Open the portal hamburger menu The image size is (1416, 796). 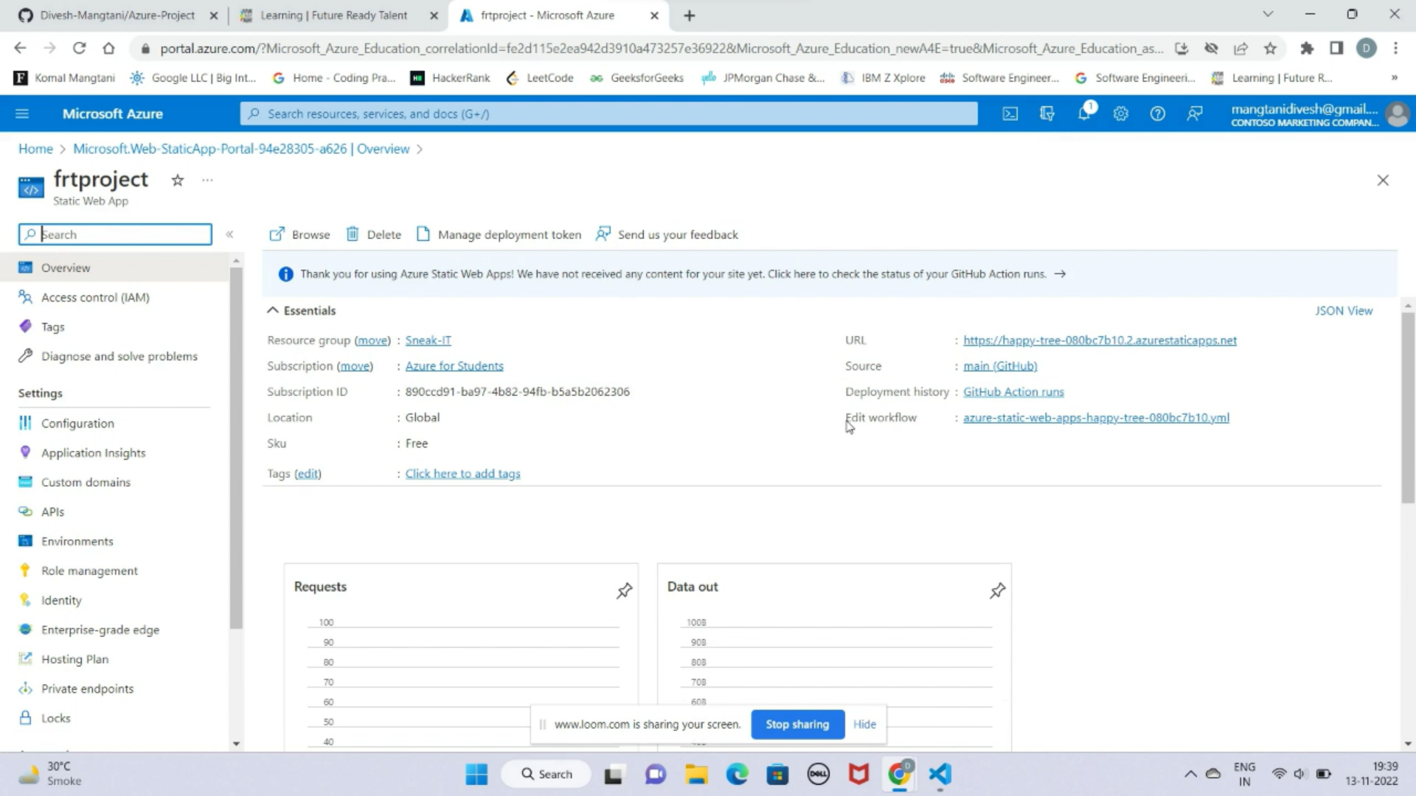tap(22, 113)
